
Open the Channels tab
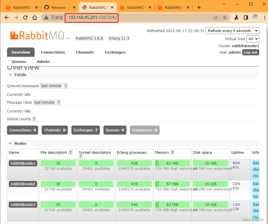point(85,52)
